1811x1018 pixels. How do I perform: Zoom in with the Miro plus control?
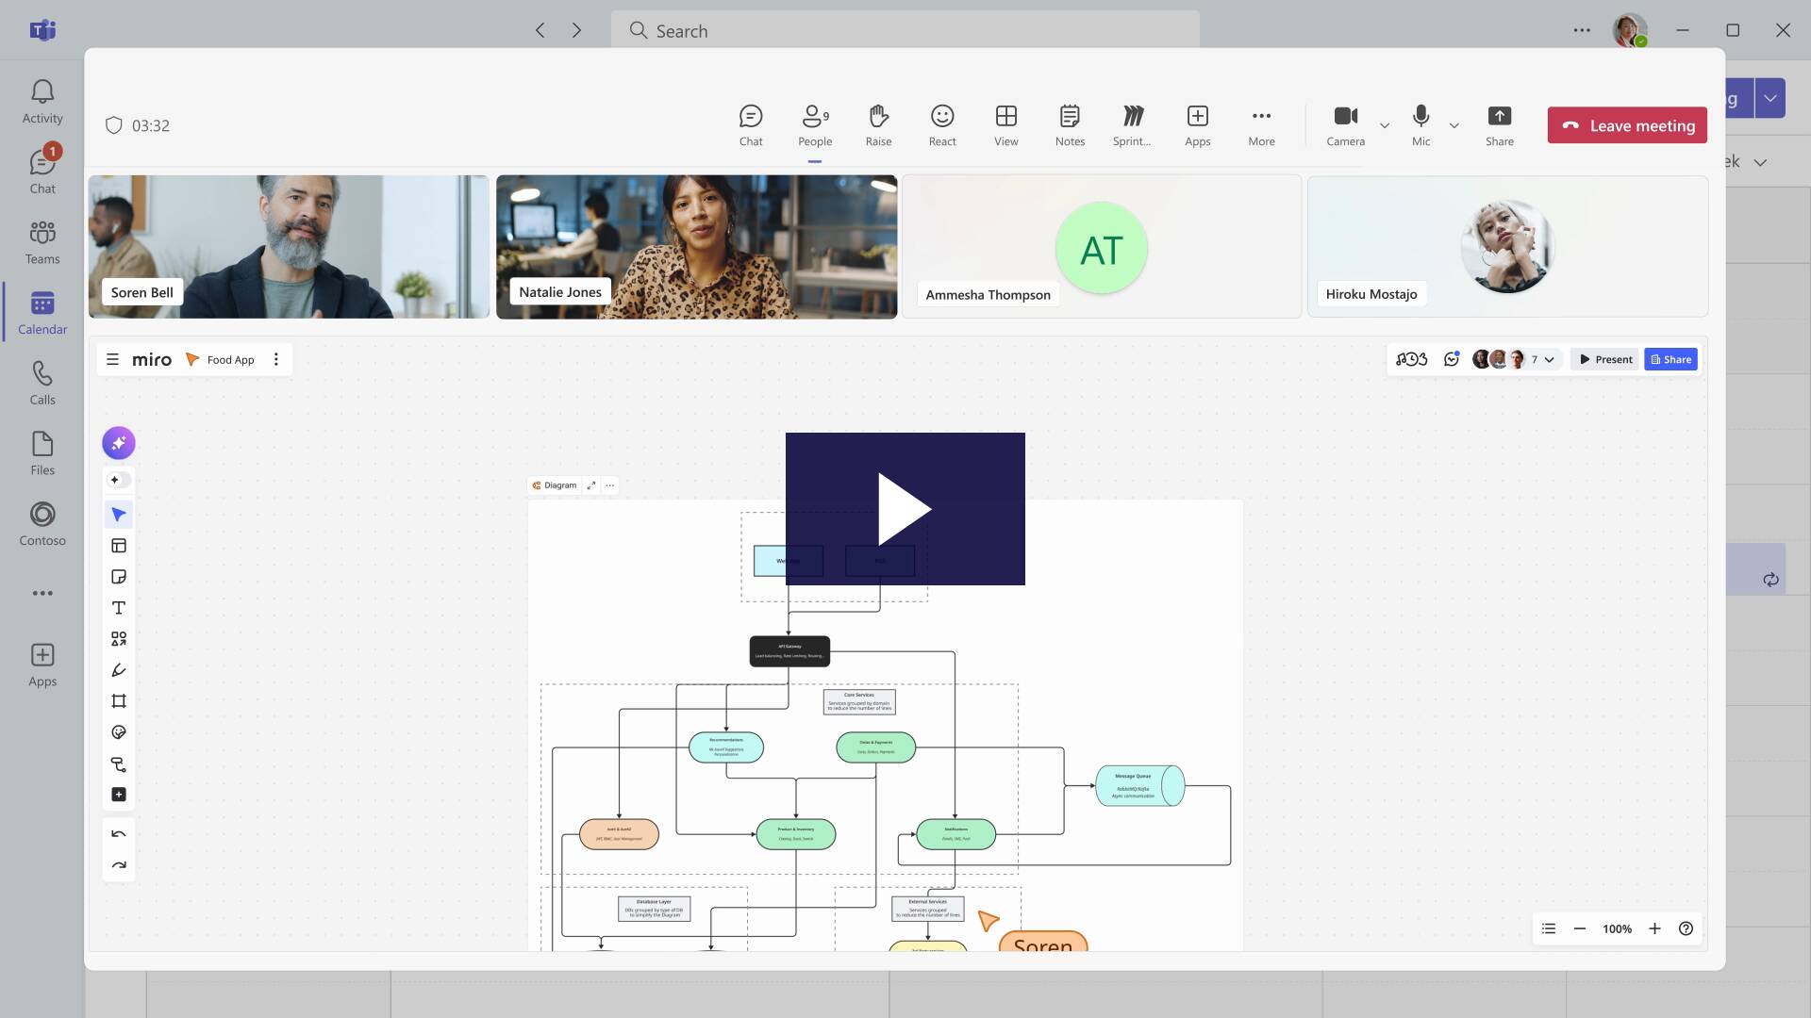pos(1654,929)
